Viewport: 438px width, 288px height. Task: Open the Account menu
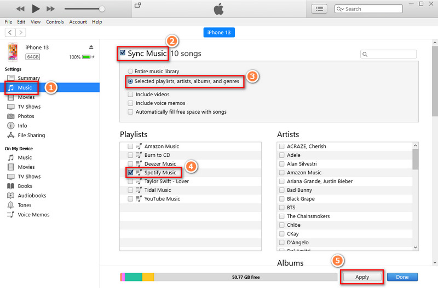pos(78,22)
